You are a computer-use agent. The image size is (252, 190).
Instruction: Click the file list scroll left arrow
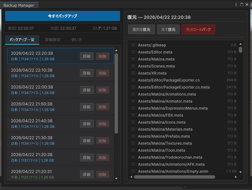[x=131, y=177]
